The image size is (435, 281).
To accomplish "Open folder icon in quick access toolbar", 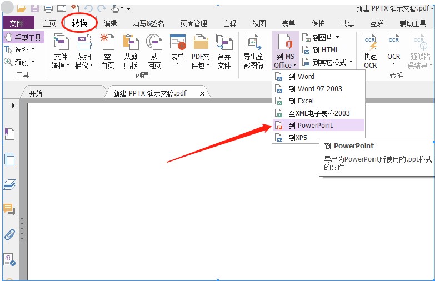I will (x=21, y=8).
